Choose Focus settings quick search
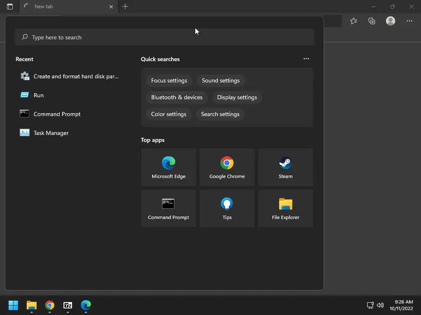This screenshot has width=421, height=315. point(169,81)
